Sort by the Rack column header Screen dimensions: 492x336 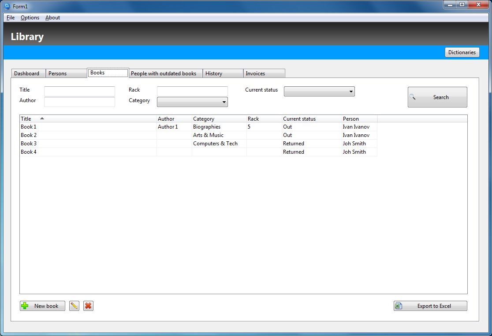pyautogui.click(x=264, y=119)
